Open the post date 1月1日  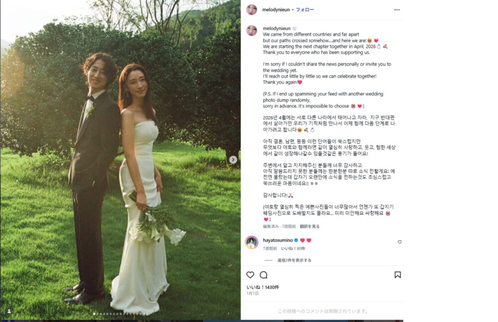(252, 294)
